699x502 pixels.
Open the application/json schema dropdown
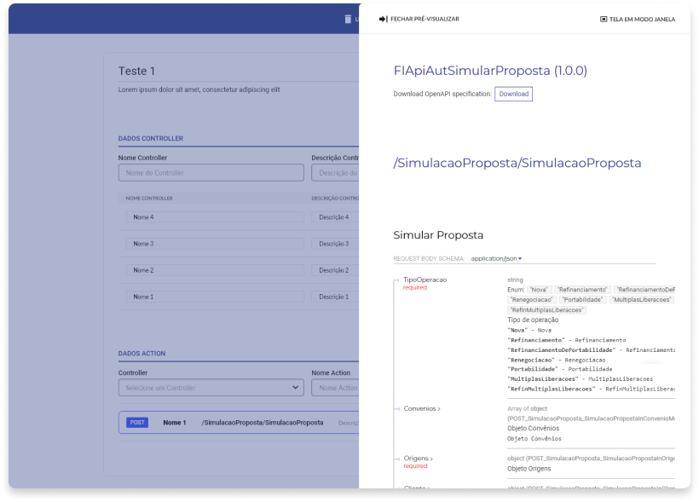tap(496, 258)
